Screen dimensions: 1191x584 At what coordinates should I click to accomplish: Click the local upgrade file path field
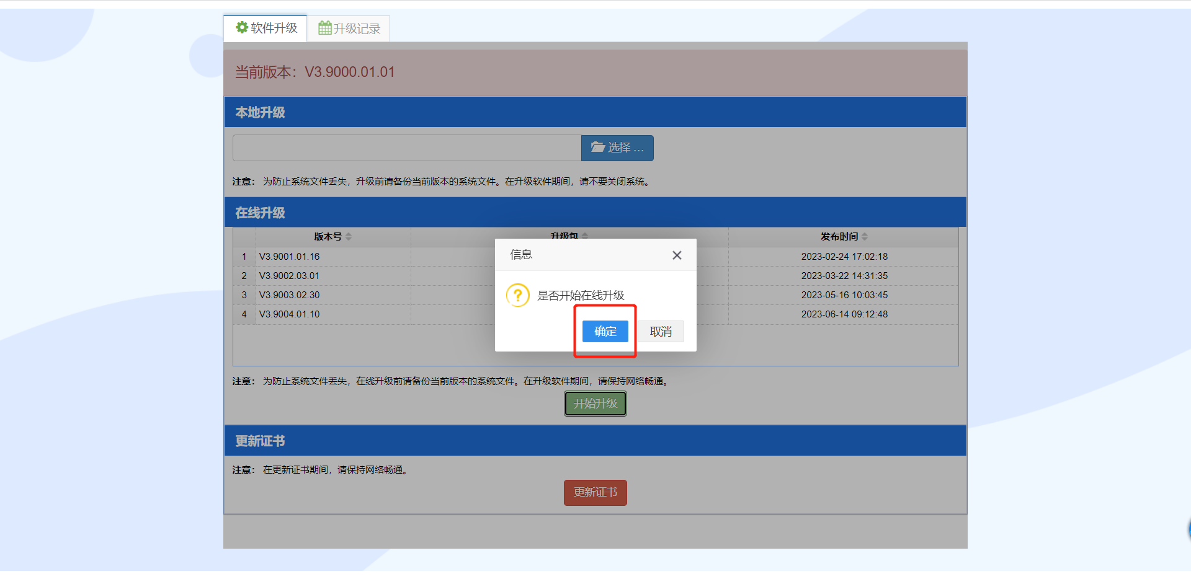click(x=407, y=148)
